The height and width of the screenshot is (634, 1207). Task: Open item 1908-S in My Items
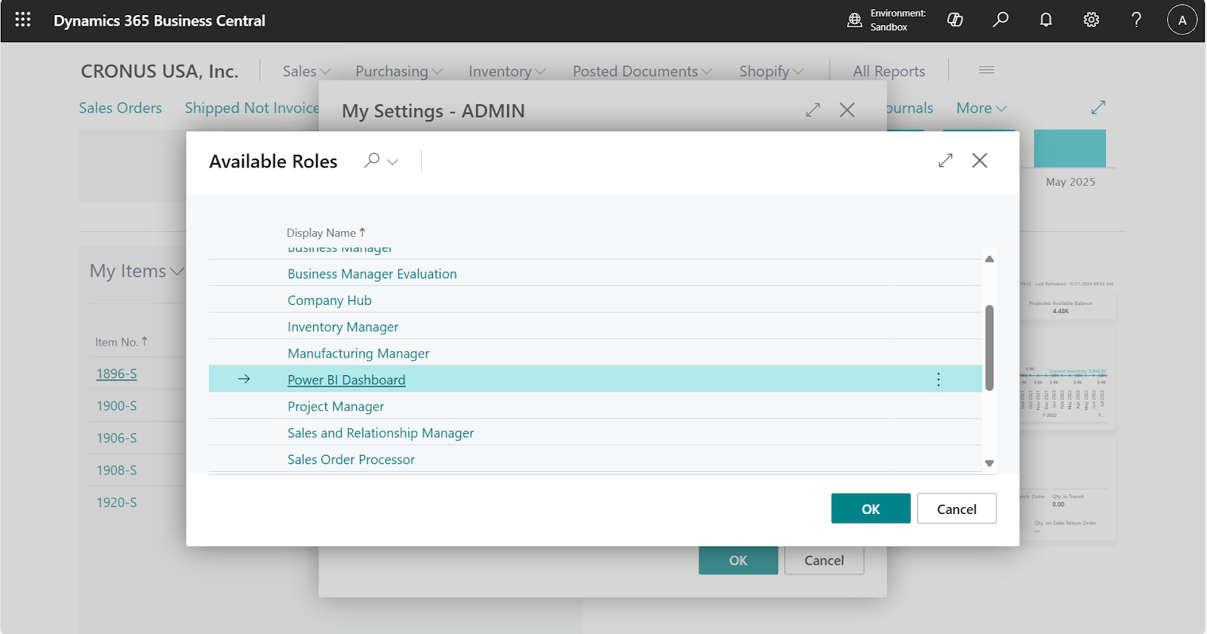click(116, 470)
